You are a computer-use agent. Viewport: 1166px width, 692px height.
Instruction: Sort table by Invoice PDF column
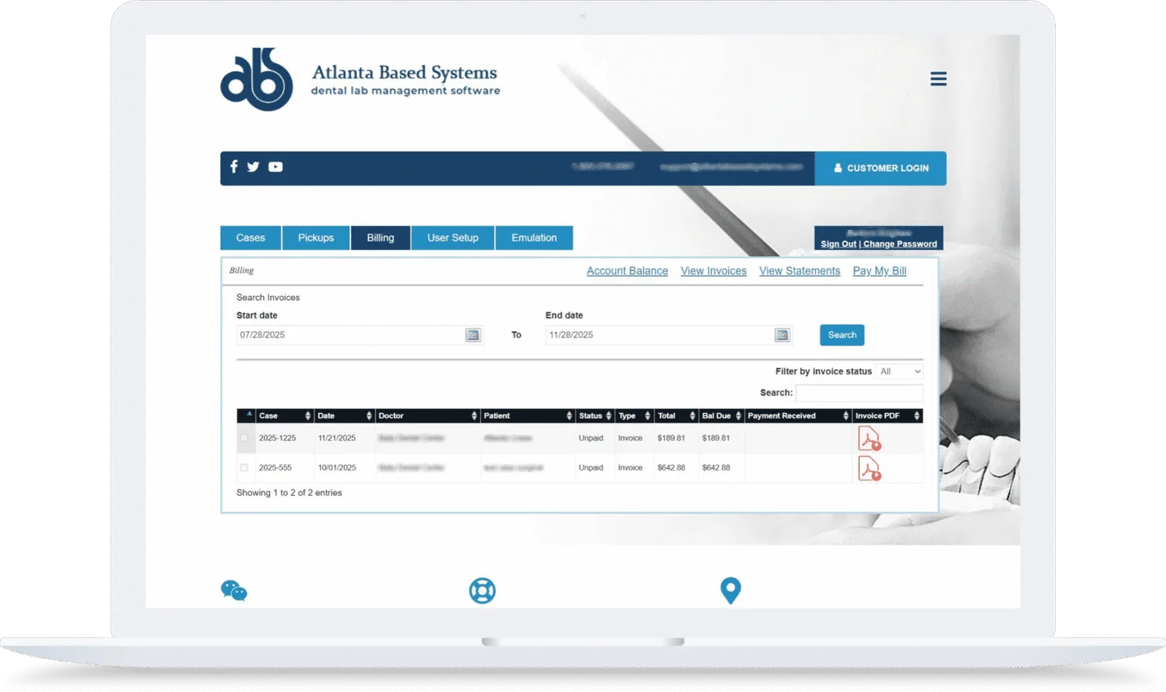click(887, 416)
